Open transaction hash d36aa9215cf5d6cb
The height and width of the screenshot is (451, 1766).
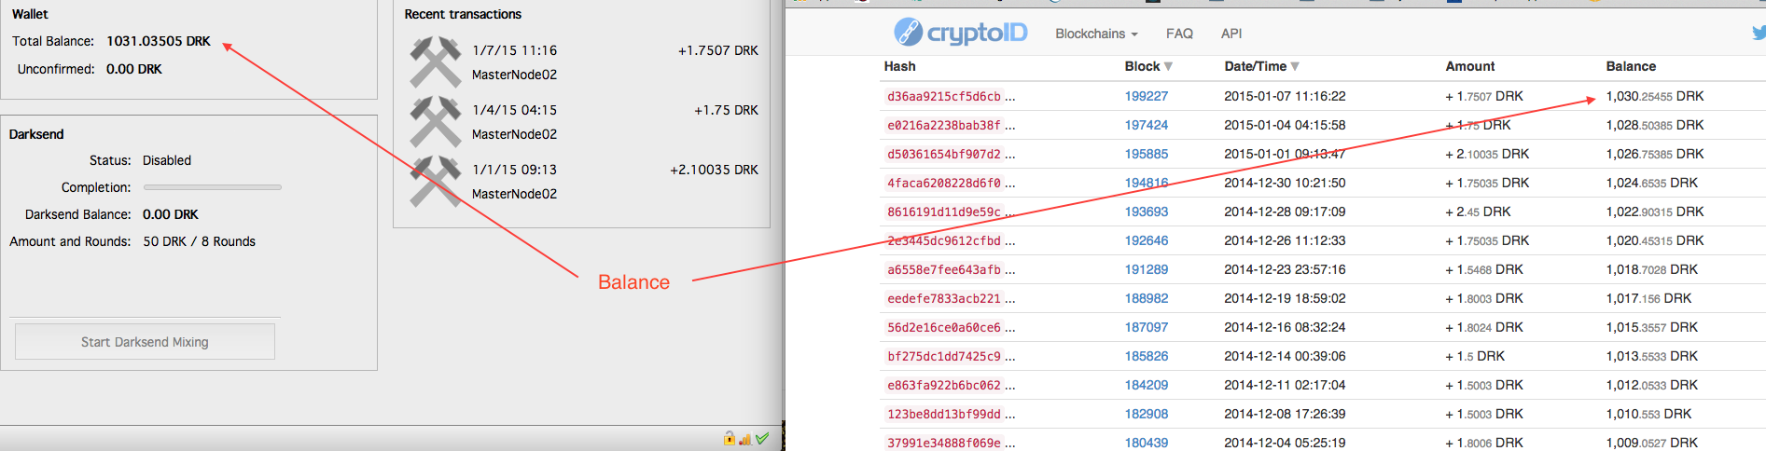click(944, 96)
